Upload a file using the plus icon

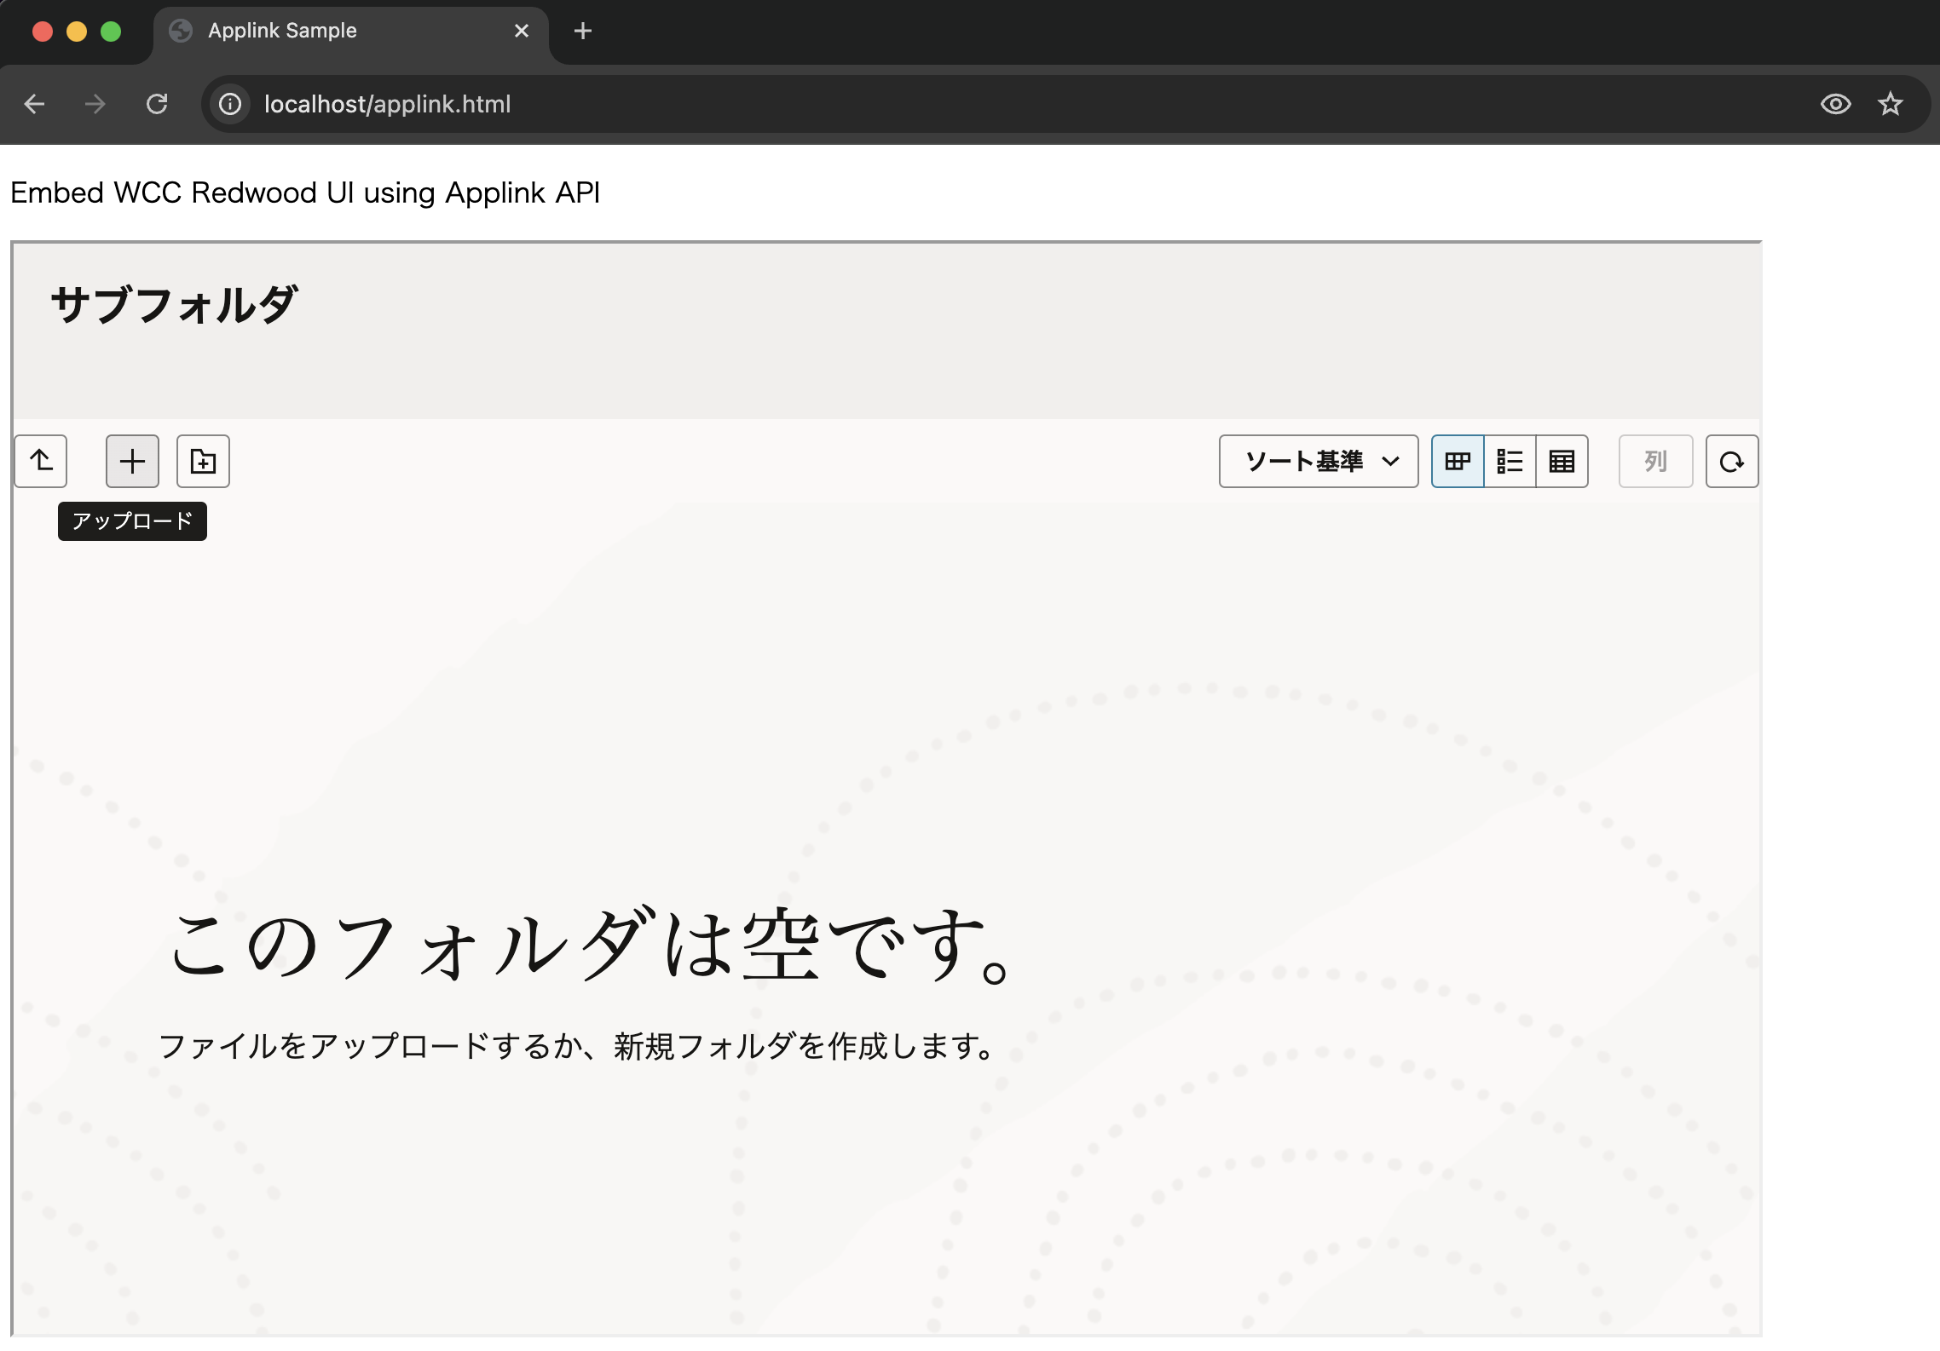pos(132,461)
